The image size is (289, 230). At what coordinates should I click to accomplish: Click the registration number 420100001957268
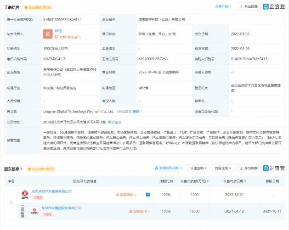tap(153, 59)
